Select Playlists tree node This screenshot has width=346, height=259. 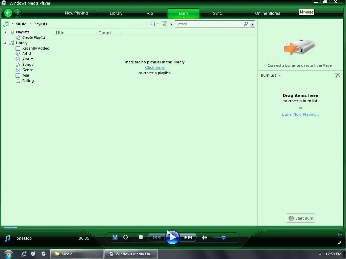point(22,32)
